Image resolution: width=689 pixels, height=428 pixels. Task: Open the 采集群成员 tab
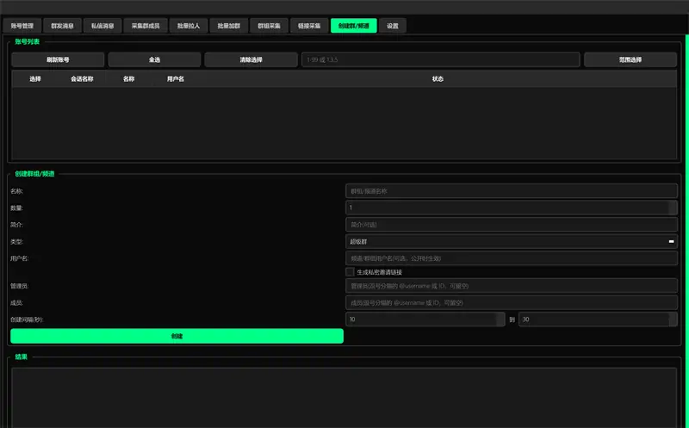click(146, 26)
